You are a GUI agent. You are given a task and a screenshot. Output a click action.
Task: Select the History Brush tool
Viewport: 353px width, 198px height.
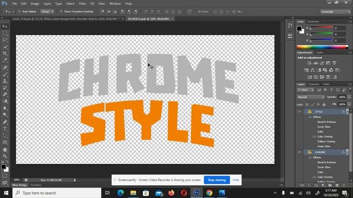click(x=5, y=87)
